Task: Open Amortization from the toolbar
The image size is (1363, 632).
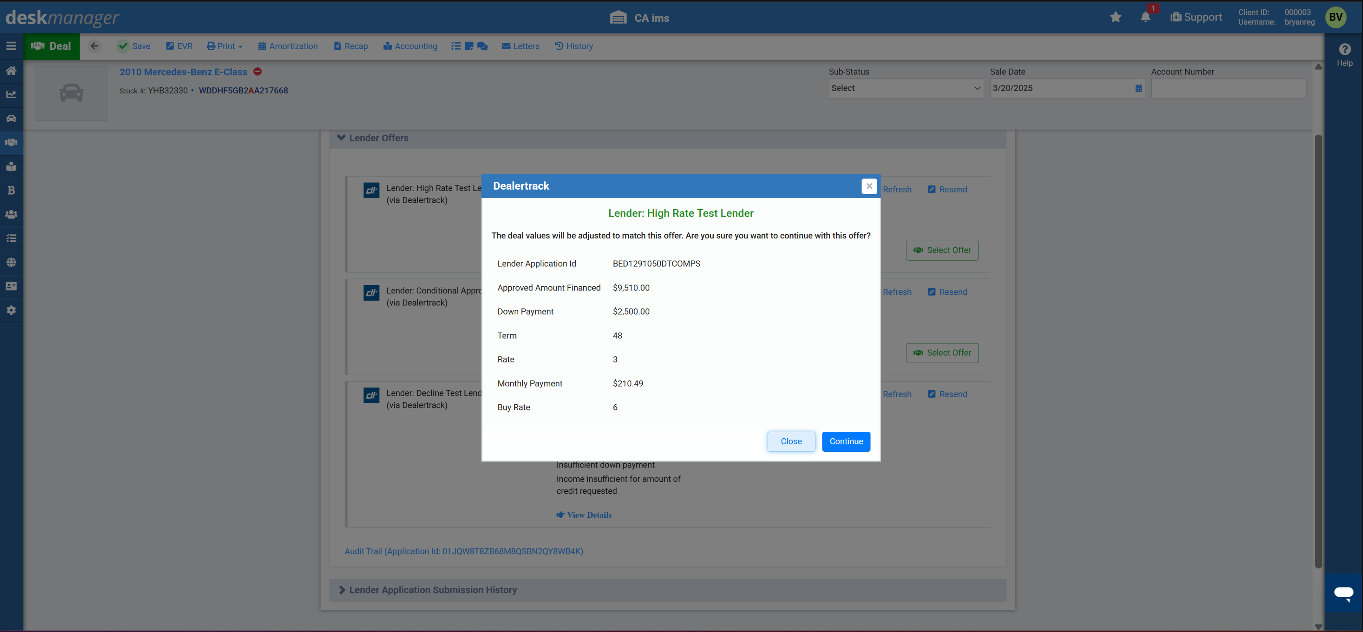Action: pos(288,46)
